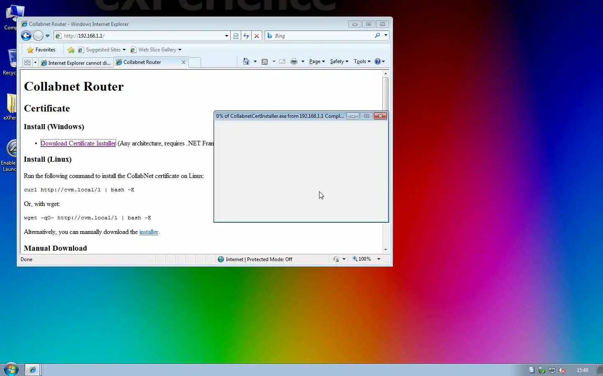Click the page scrollbar down arrow
The width and height of the screenshot is (603, 376).
click(x=386, y=249)
